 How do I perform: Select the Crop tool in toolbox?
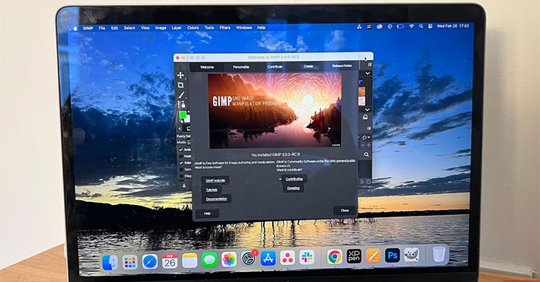(x=181, y=85)
